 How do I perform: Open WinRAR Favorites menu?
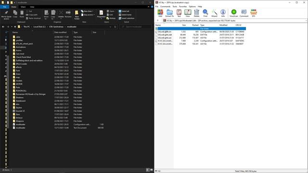(183, 6)
